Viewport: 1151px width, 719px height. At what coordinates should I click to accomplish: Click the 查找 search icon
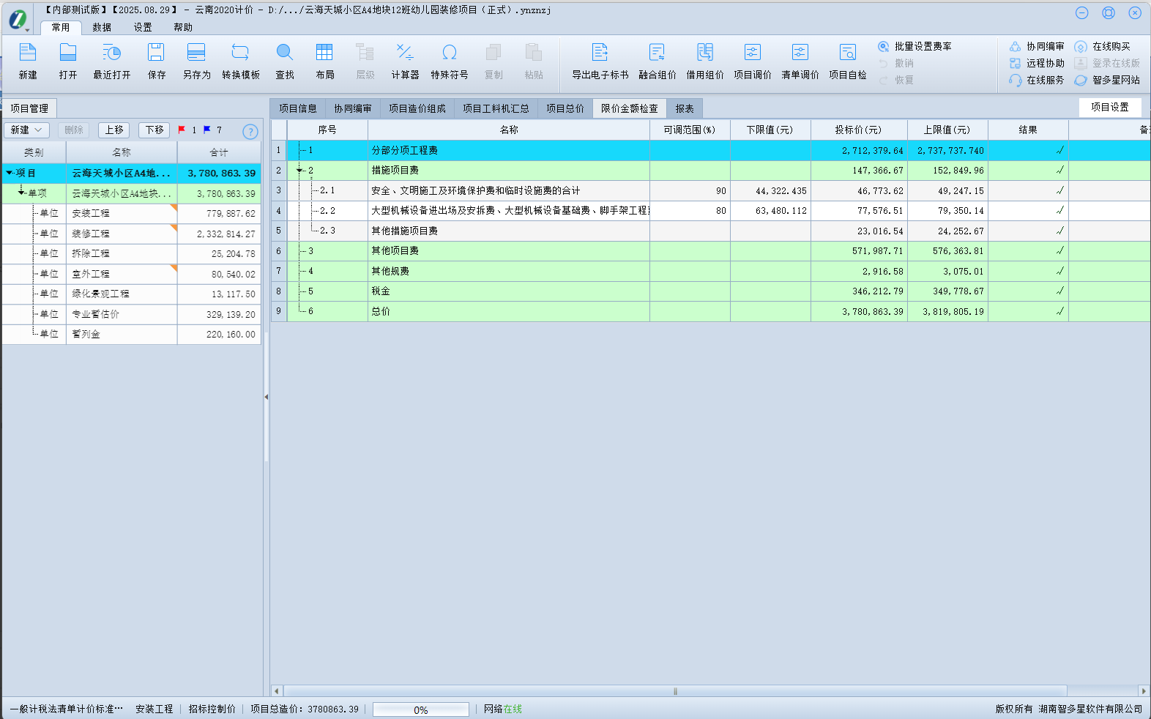(284, 53)
